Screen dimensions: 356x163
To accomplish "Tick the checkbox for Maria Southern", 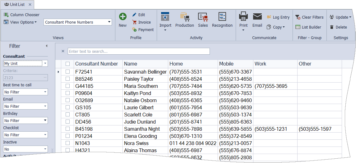I will 67,86.
